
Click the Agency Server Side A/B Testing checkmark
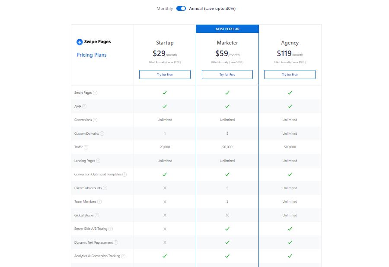click(290, 229)
